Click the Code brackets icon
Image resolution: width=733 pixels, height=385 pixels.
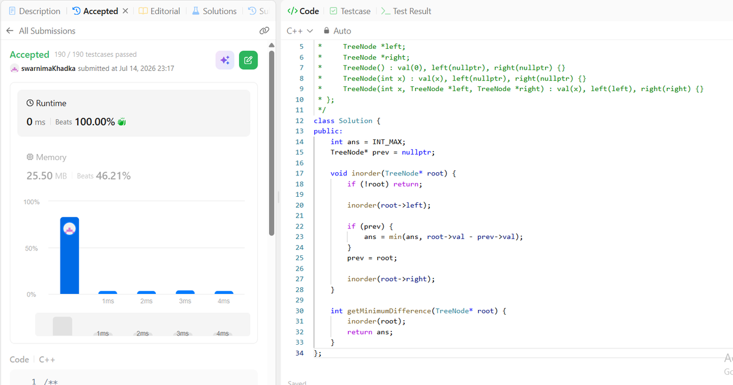click(292, 11)
